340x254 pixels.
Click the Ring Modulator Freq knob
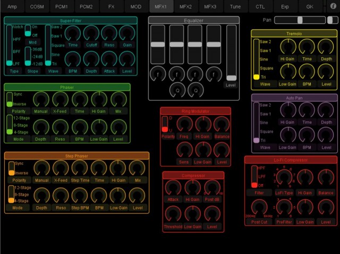(184, 124)
